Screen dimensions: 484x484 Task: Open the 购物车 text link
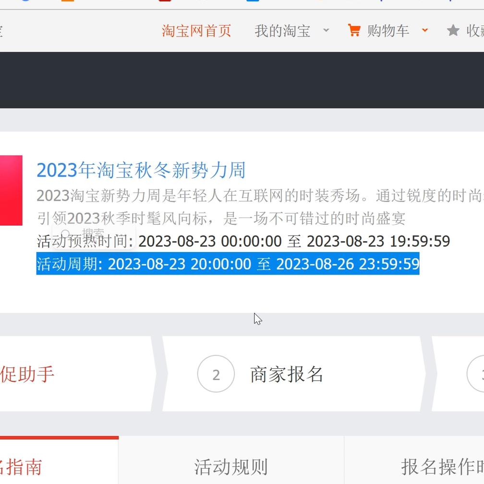[x=388, y=31]
